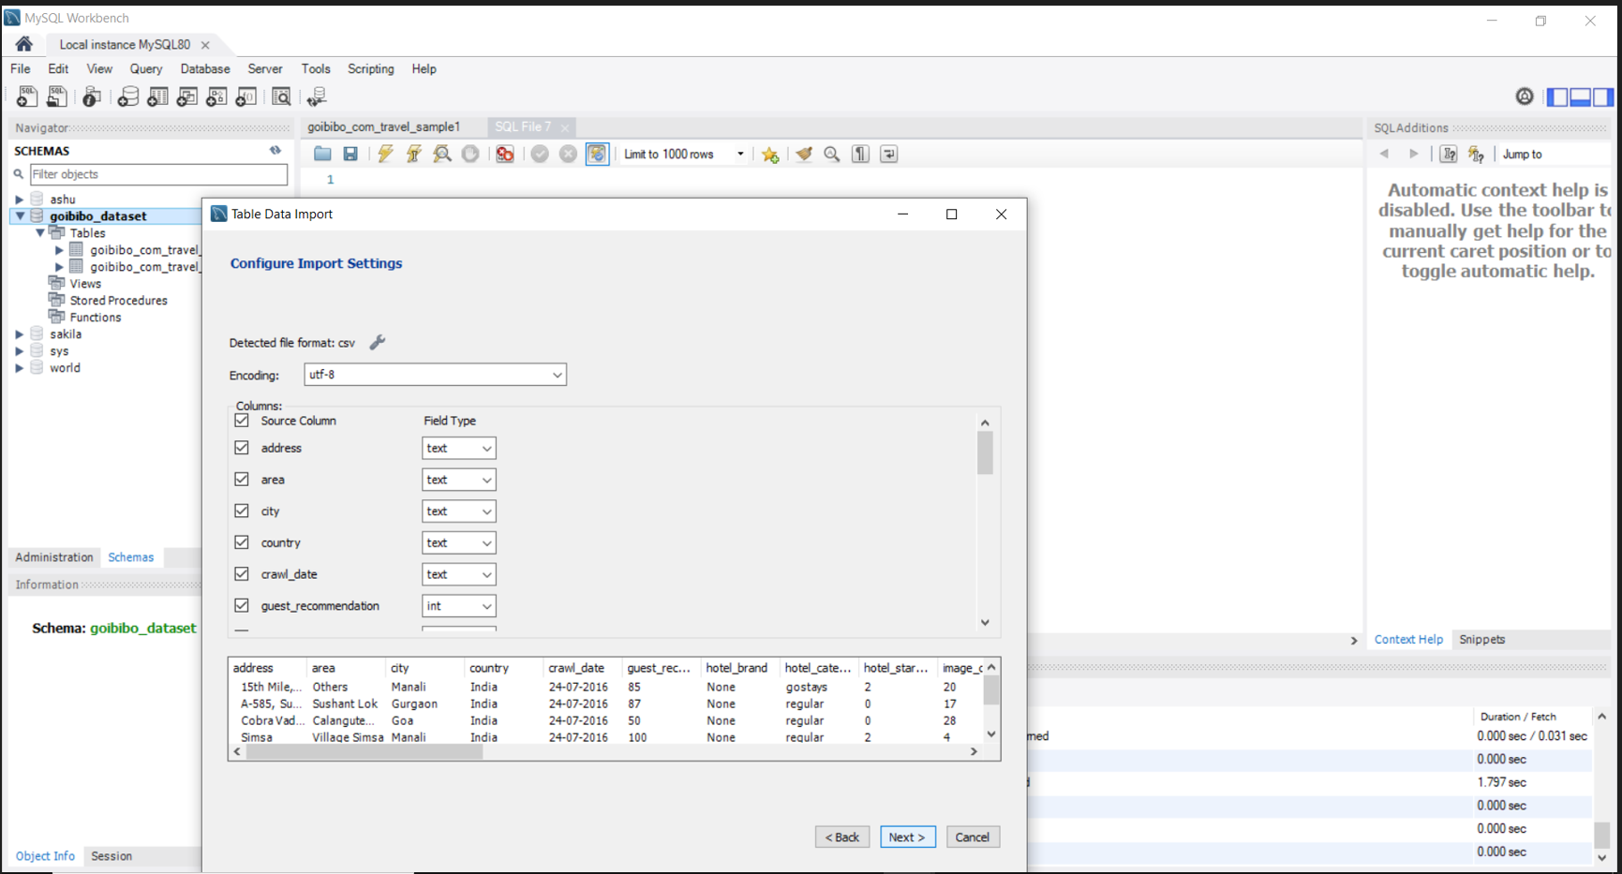Execute the SQL script with the lightning icon
The image size is (1622, 874).
click(385, 154)
